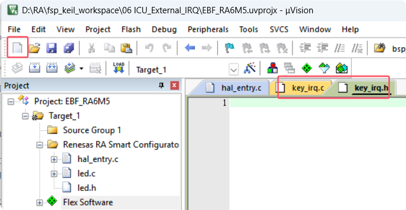Clear all bookmarks with the flag-x icon
406x210 pixels.
[x=282, y=48]
